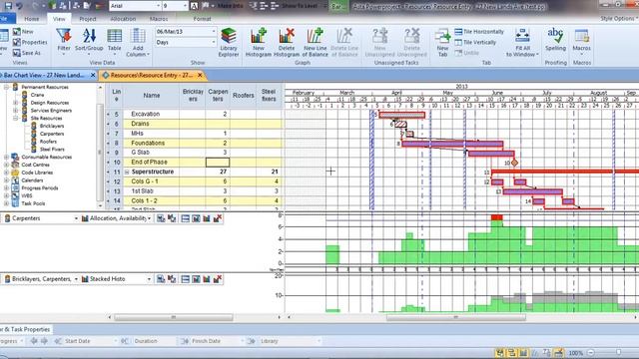
Task: Open the Library Explorer
Action: pyautogui.click(x=229, y=42)
